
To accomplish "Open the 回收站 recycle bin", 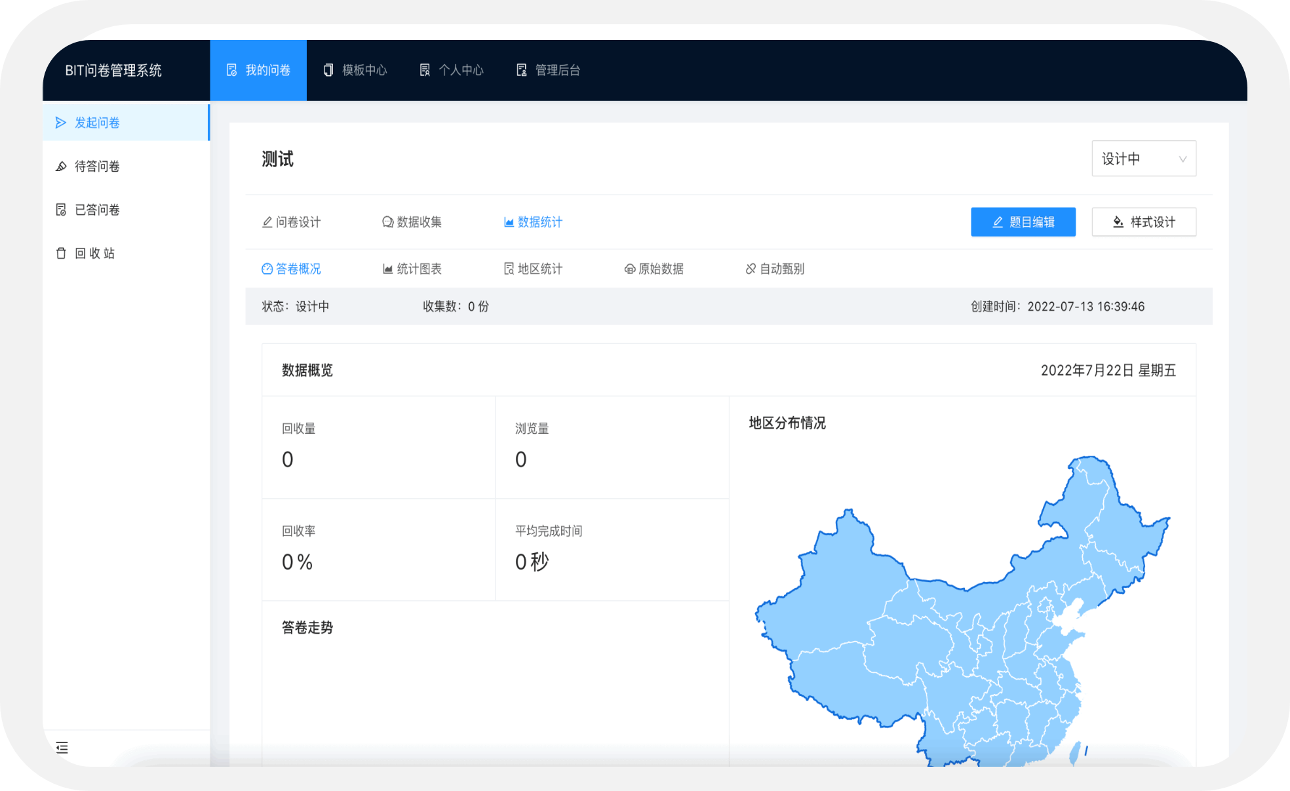I will click(x=94, y=253).
